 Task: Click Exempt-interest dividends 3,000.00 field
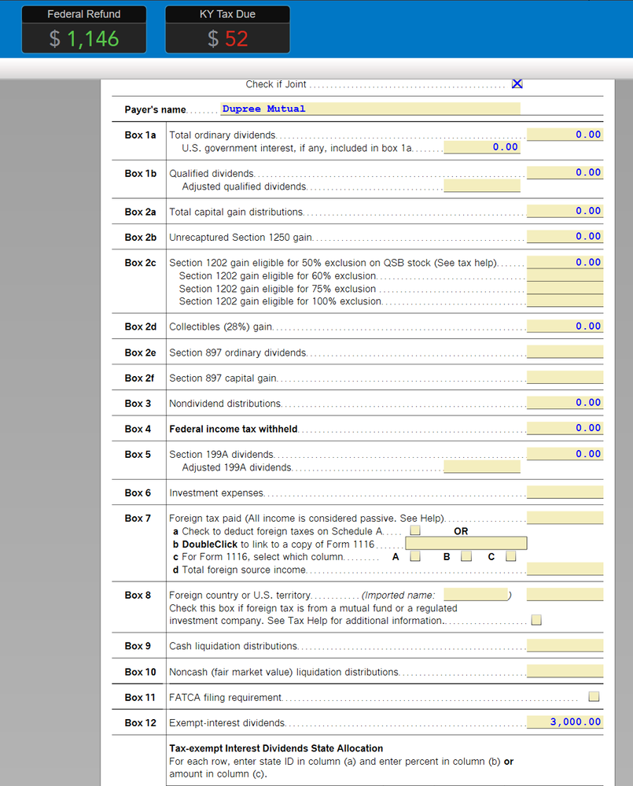[x=565, y=721]
